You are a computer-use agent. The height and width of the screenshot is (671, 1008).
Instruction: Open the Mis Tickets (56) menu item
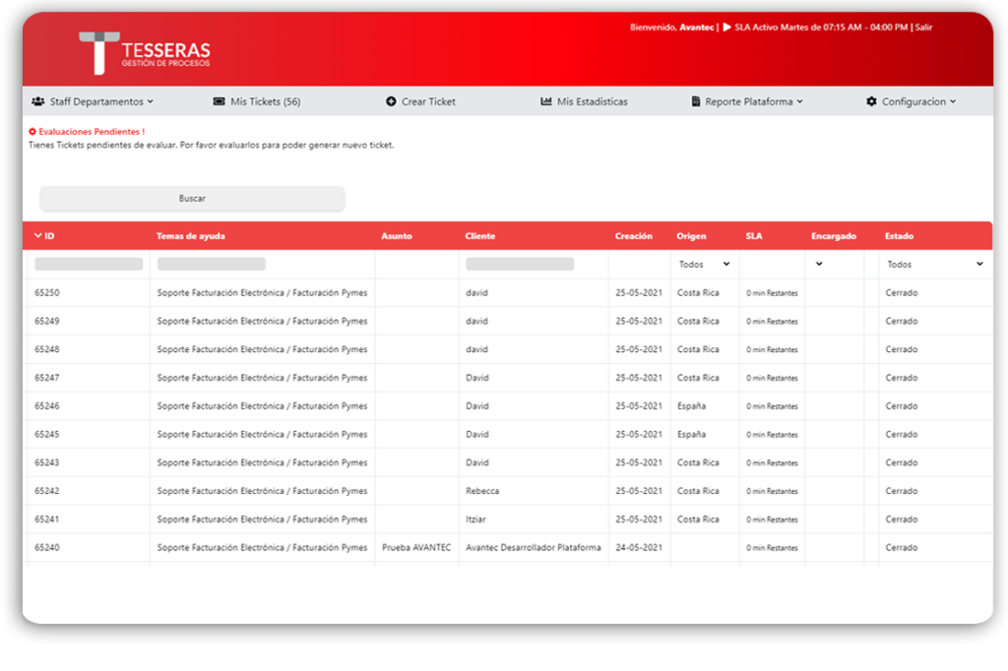[x=265, y=101]
